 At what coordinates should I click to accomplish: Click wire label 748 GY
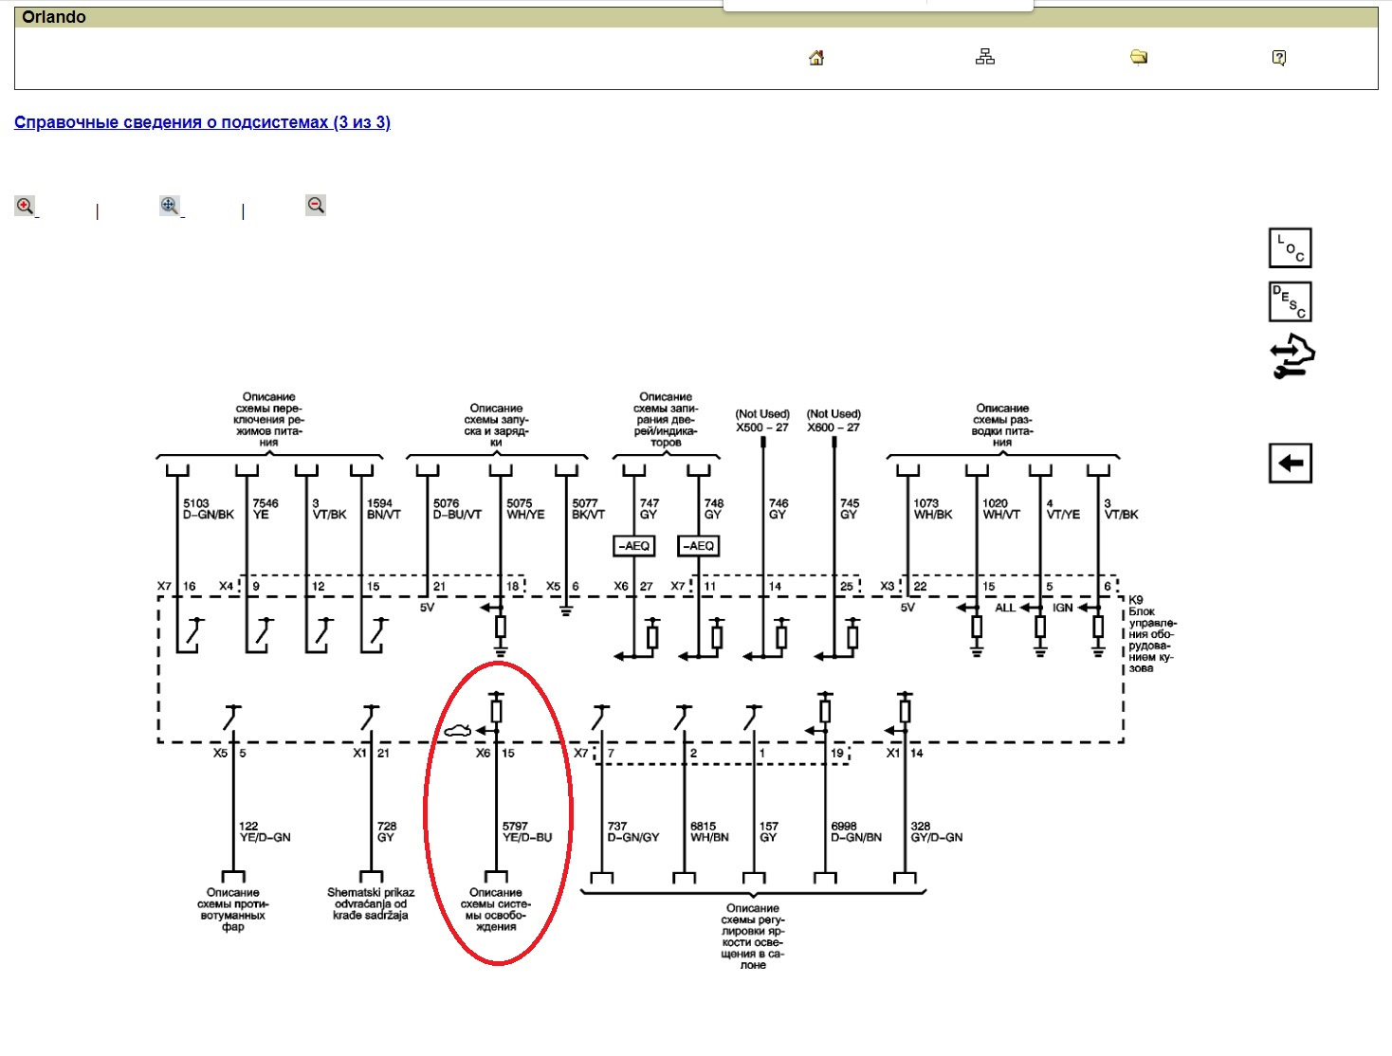tap(714, 509)
